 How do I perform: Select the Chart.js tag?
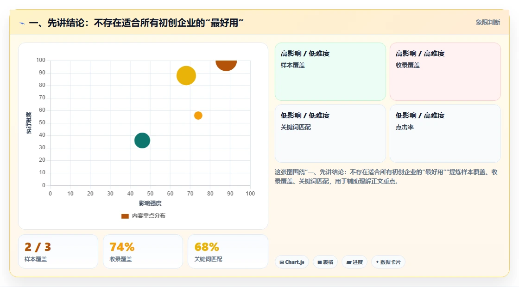coord(292,262)
